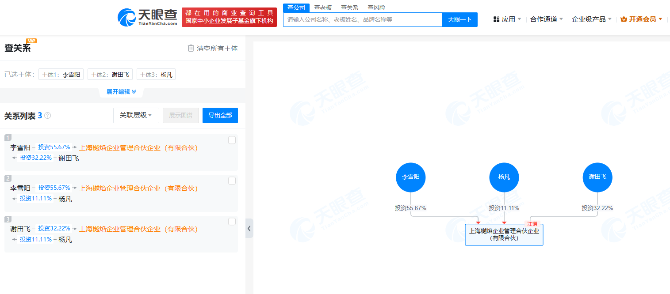
Task: Switch to the 查老板 search tab
Action: [323, 8]
